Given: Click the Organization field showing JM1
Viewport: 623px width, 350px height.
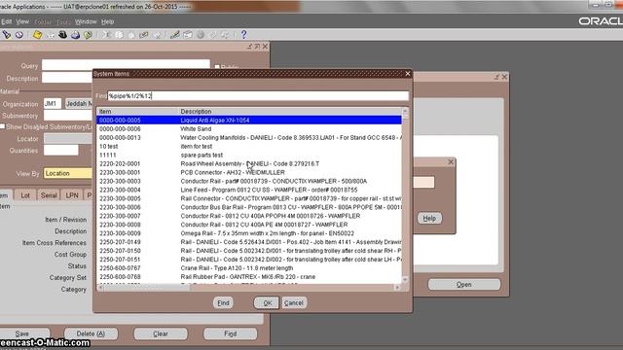Looking at the screenshot, I should click(x=52, y=104).
